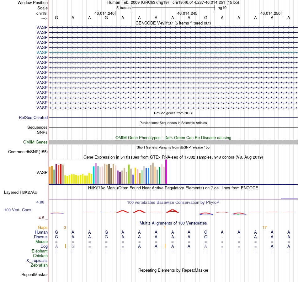Click the OMIM Genes track label
Viewport: 298px width, 282px height.
35,142
